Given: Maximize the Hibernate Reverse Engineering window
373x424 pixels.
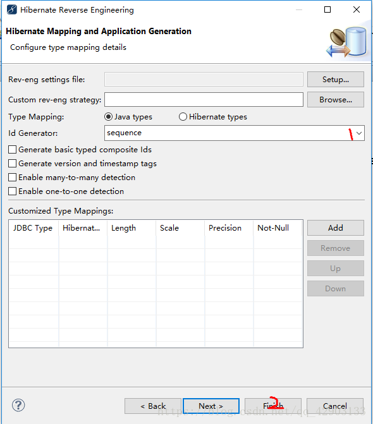Looking at the screenshot, I should click(327, 9).
